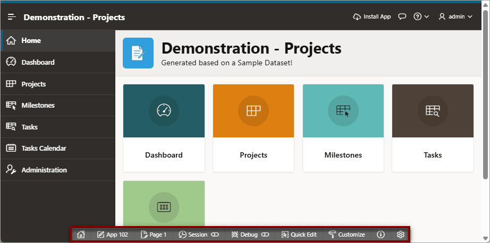Viewport: 490px width, 243px height.
Task: Open the teal Milestones card icon
Action: coord(343,111)
